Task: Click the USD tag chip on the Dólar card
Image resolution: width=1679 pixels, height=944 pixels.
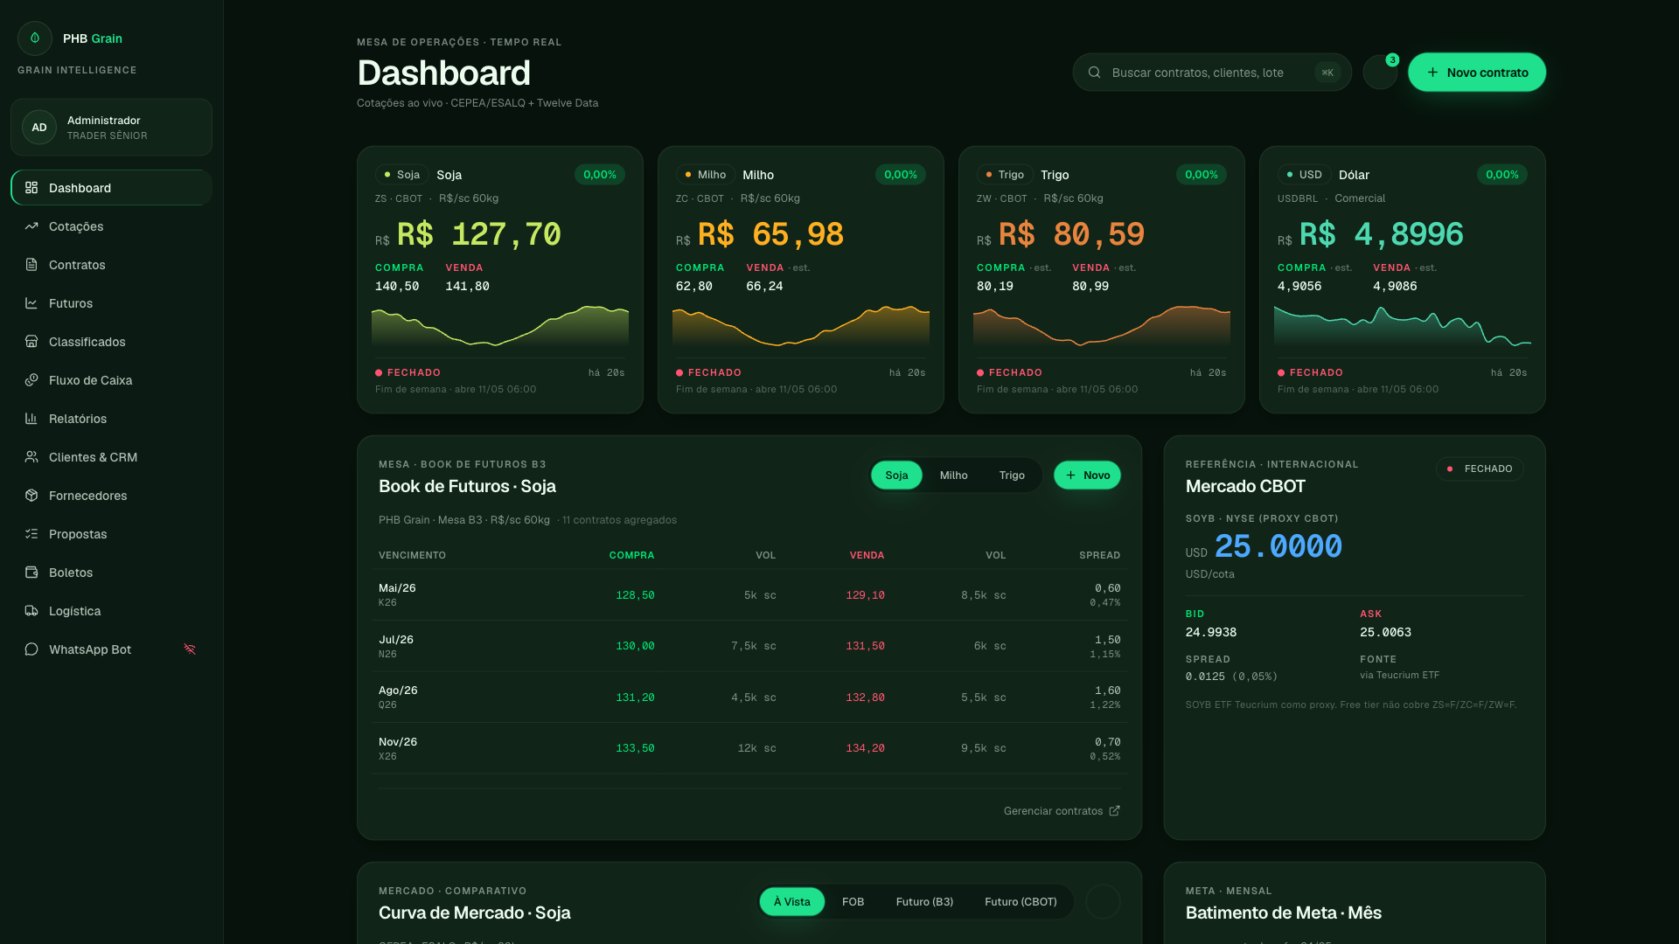Action: coord(1304,175)
